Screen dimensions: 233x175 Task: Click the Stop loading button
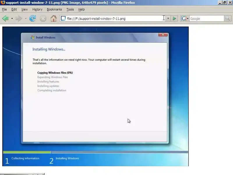pyautogui.click(x=43, y=19)
